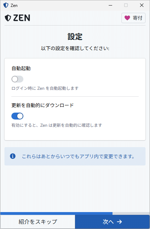Image resolution: width=150 pixels, height=229 pixels.
Task: Proceed with the 次へ button
Action: [112, 222]
